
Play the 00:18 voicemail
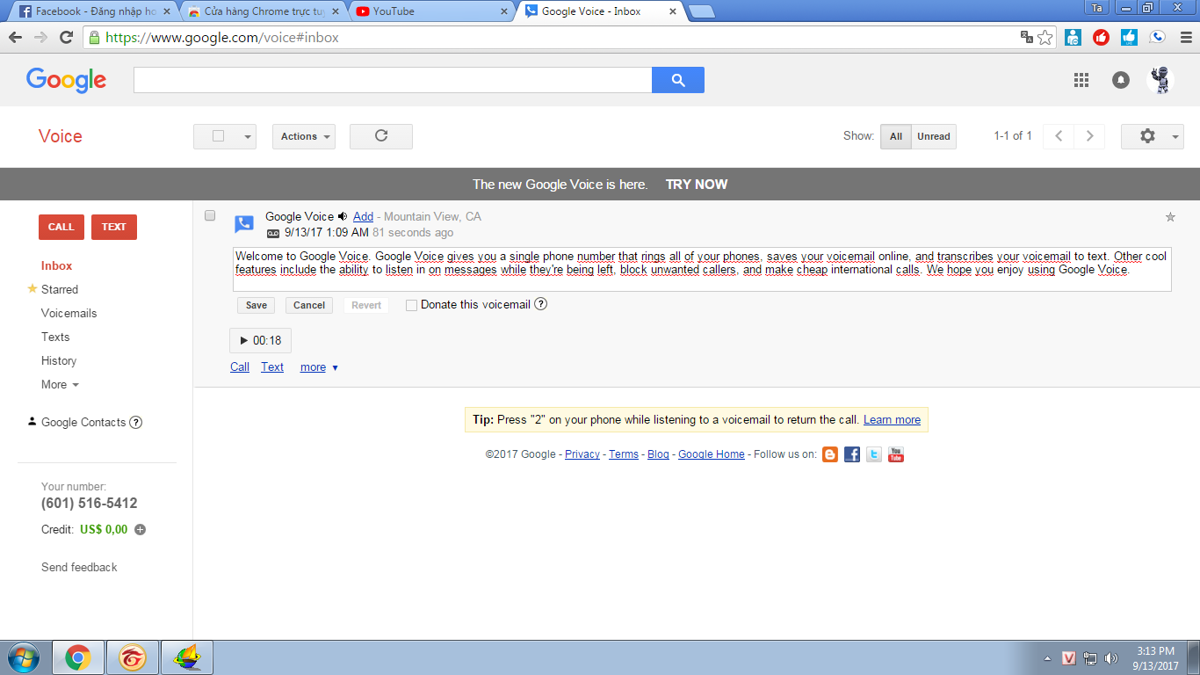click(260, 340)
